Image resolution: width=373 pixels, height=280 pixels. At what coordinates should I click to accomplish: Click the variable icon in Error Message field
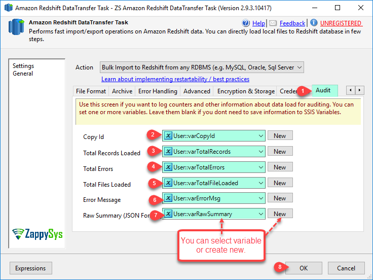pos(168,198)
